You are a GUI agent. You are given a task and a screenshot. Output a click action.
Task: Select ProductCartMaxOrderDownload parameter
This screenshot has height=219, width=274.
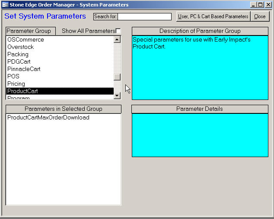[63, 117]
